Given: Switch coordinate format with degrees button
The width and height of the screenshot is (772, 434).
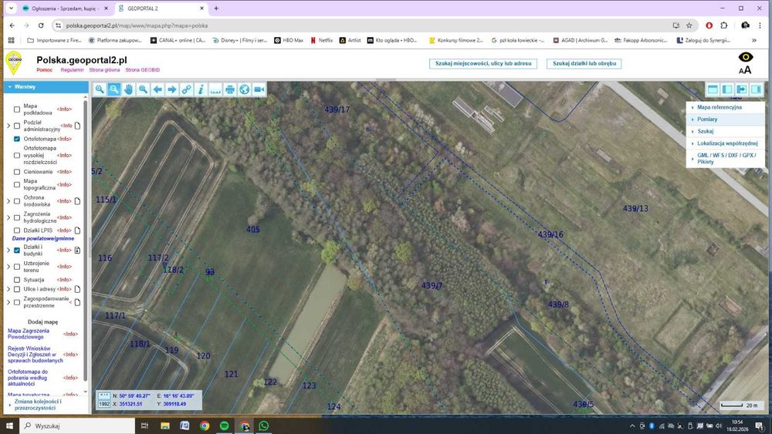Looking at the screenshot, I should tap(104, 395).
